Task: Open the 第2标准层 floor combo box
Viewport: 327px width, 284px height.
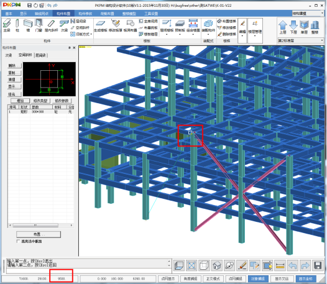Action: coord(301,40)
